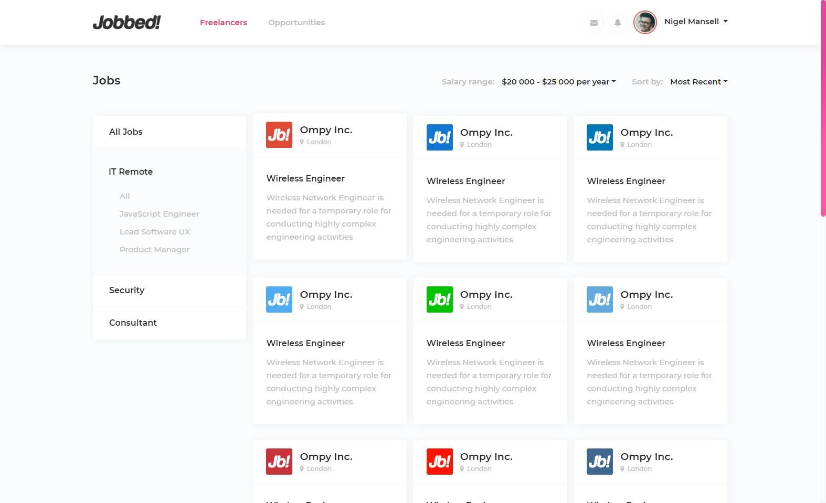
Task: Open the Most Recent sort dropdown
Action: point(698,82)
